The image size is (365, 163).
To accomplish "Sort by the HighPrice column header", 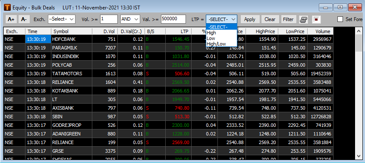I will (x=262, y=31).
